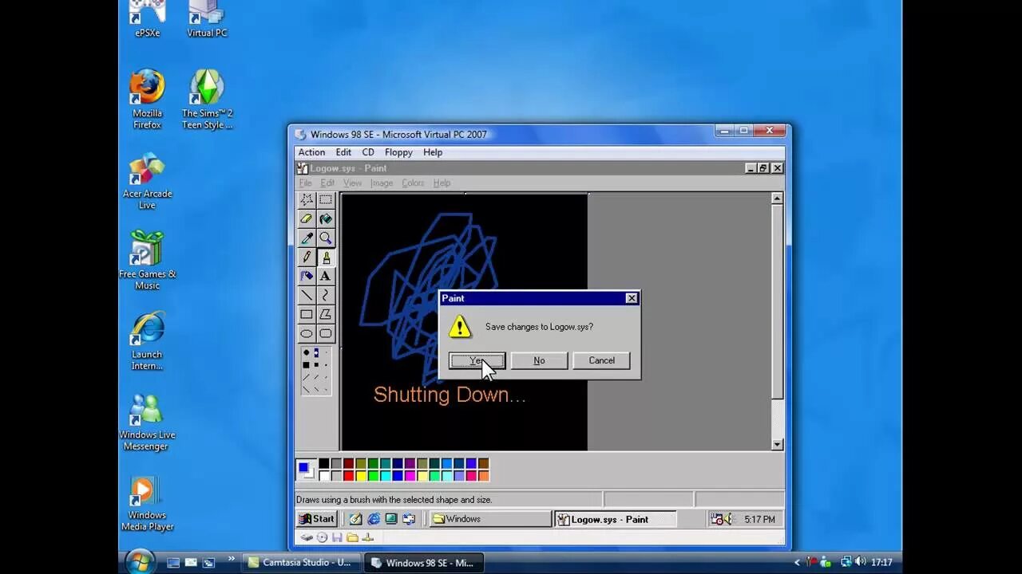Viewport: 1022px width, 574px height.
Task: Click Virtual PC hard disk status icon
Action: tap(307, 537)
